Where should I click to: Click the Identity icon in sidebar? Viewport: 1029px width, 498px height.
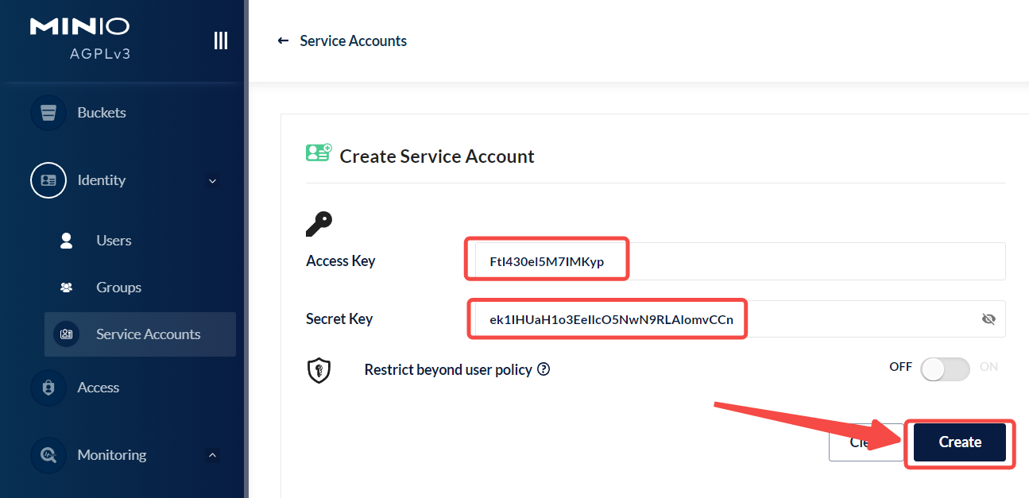[x=48, y=180]
